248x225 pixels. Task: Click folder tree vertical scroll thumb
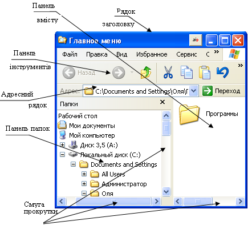(x=166, y=128)
